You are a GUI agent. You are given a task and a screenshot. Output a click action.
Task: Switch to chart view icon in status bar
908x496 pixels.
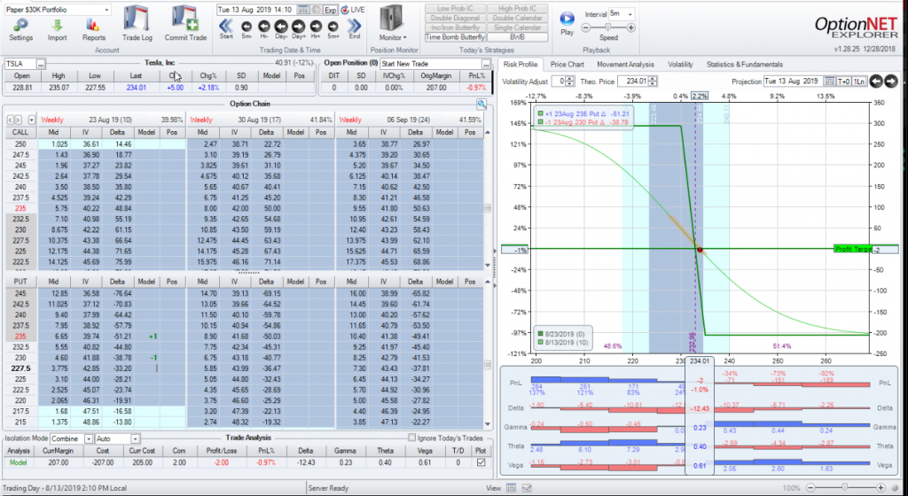527,488
